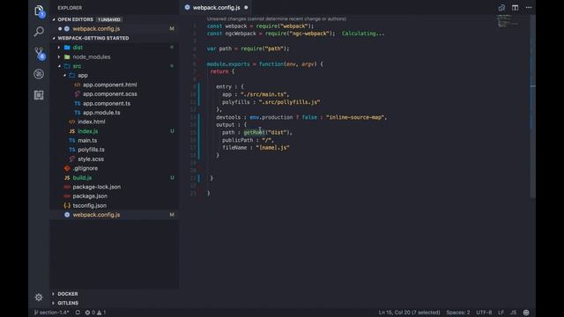Screen dimensions: 564x317
Task: Collapse the app folder
Action: pyautogui.click(x=83, y=76)
